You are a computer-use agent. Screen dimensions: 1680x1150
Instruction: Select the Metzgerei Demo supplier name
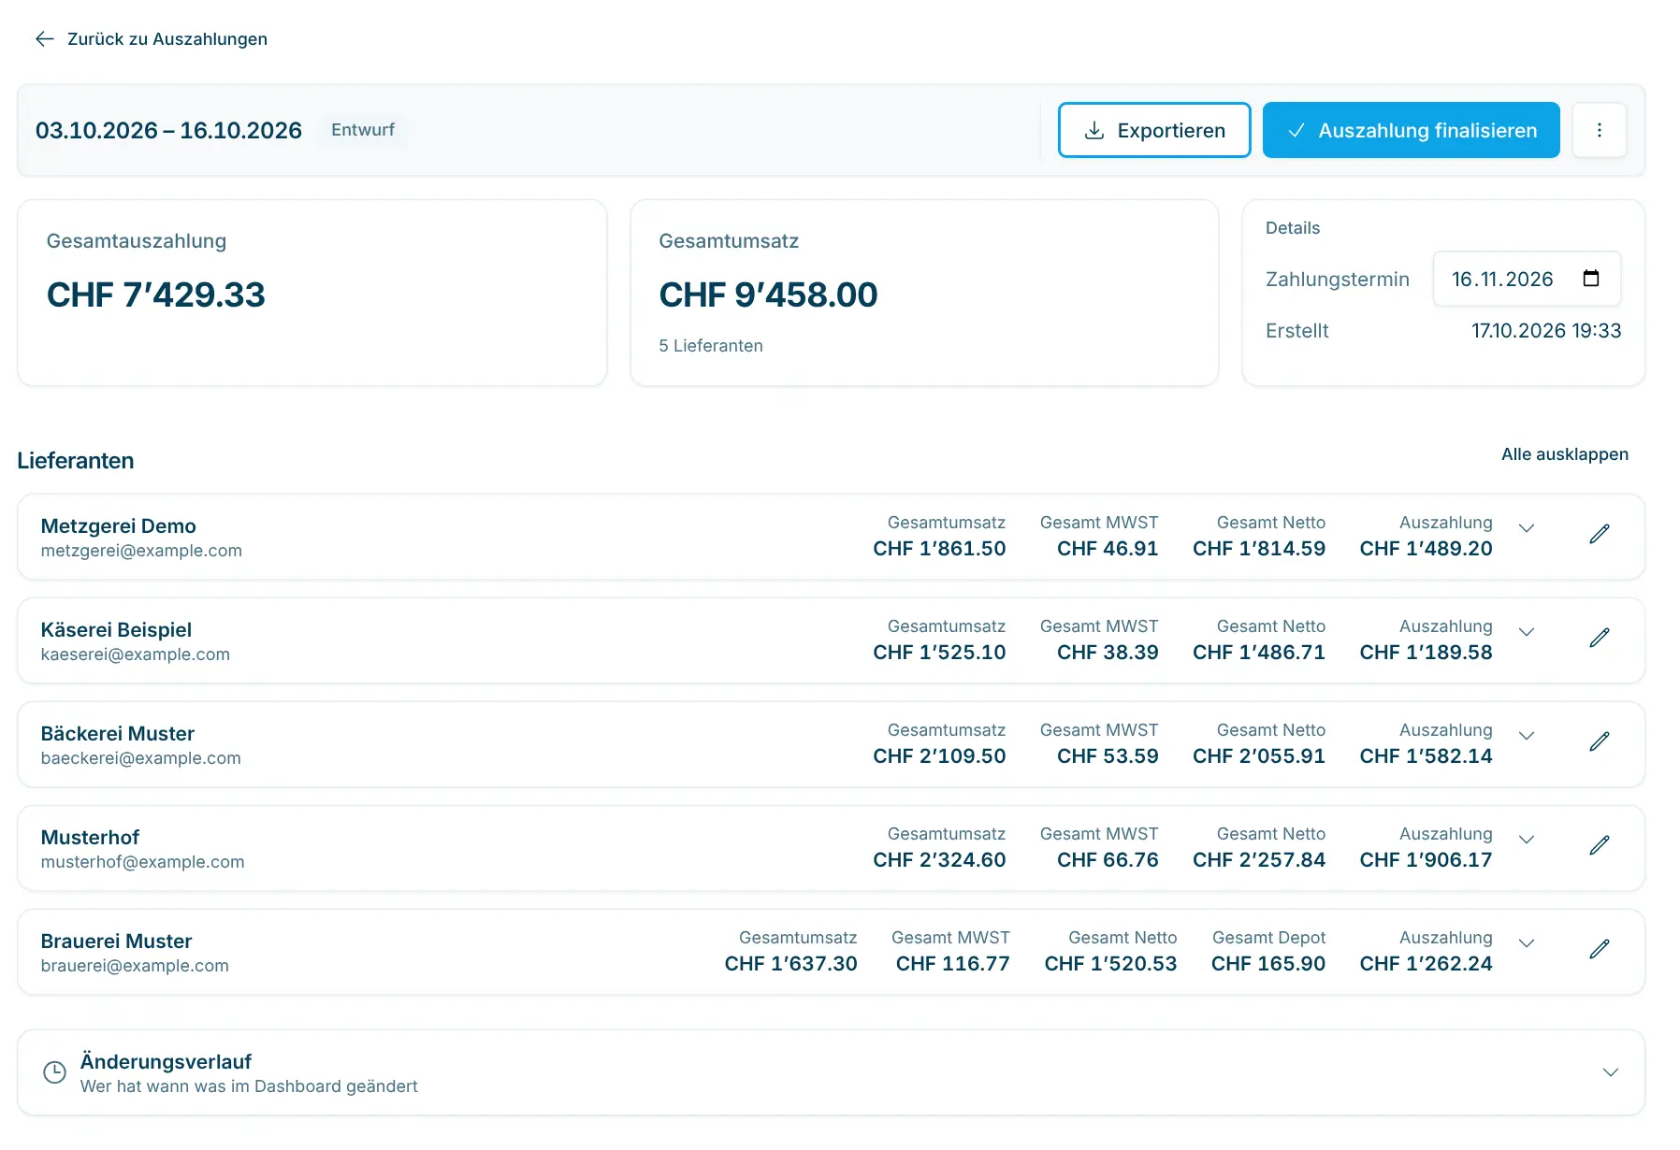(x=118, y=525)
